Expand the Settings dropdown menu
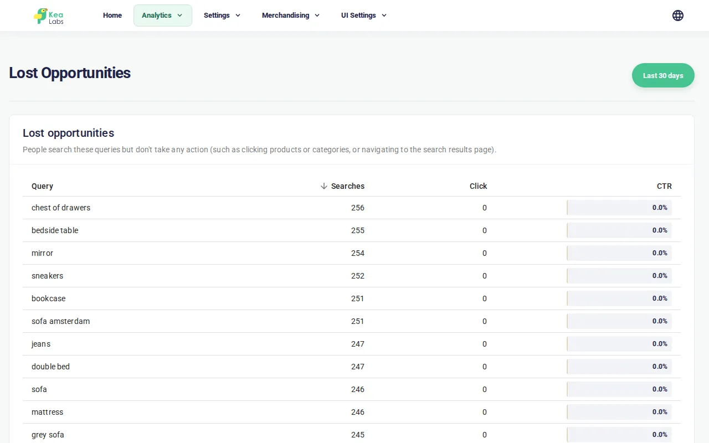 click(x=222, y=16)
